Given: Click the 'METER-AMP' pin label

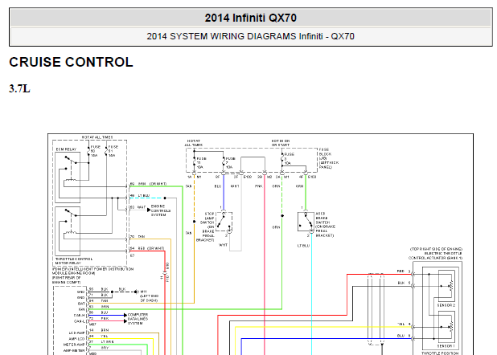Looking at the screenshot, I should click(x=74, y=345).
